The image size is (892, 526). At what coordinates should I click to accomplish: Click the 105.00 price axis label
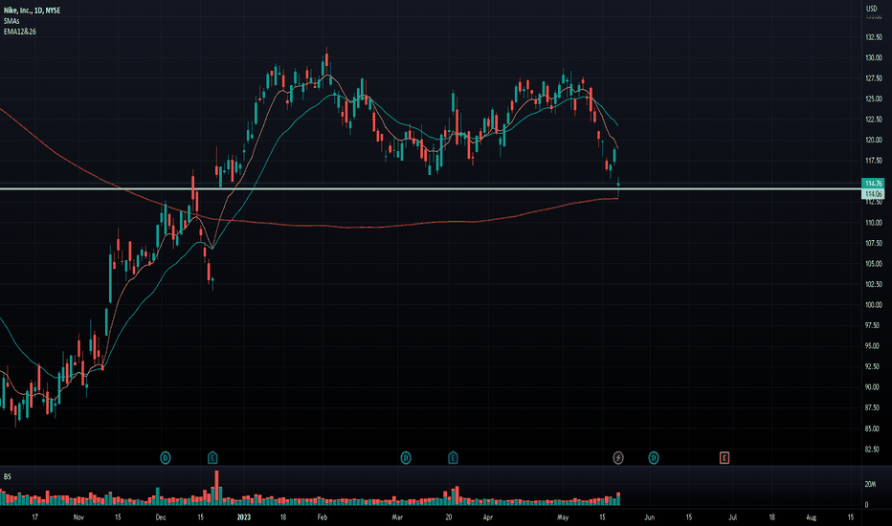tap(873, 263)
